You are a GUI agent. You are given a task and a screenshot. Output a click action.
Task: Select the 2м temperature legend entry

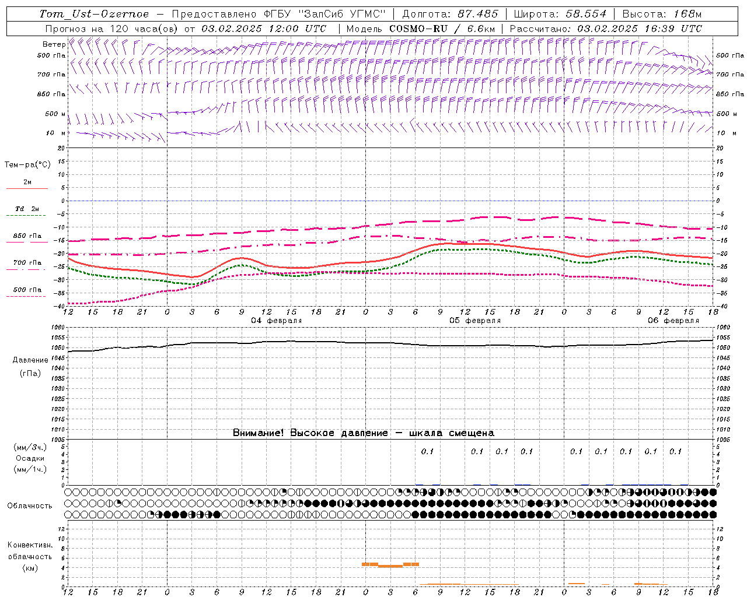27,182
